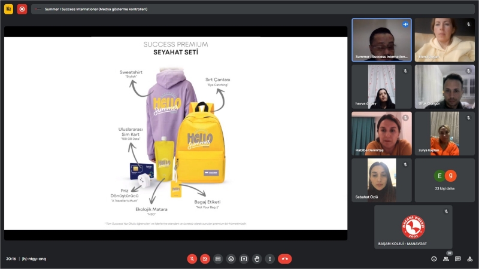Click the 20:16 clock text

tap(11, 259)
